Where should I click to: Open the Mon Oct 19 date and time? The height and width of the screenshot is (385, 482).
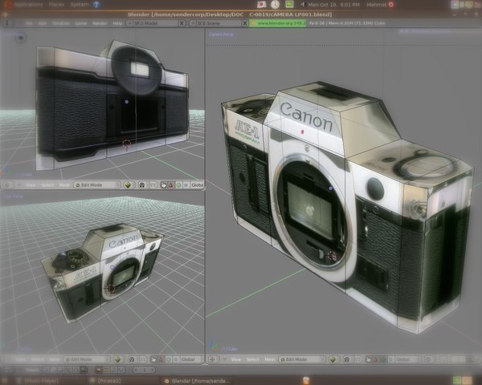click(334, 4)
